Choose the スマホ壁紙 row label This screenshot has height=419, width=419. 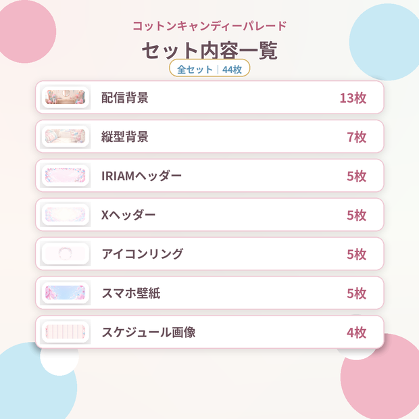(131, 293)
